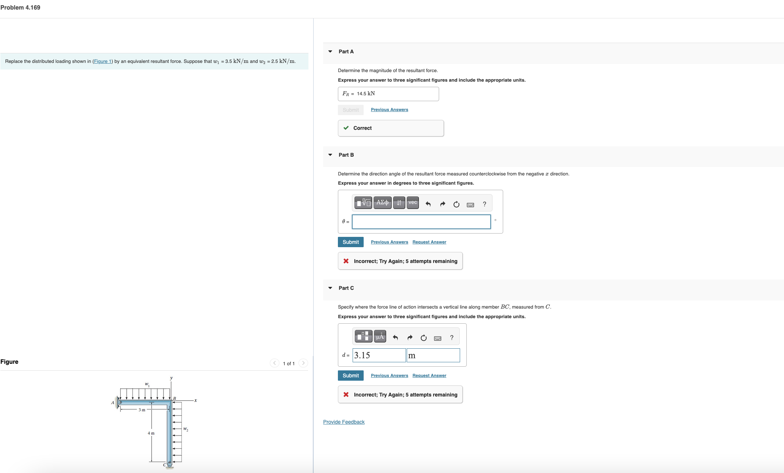Collapse the Part A section
Image resolution: width=784 pixels, height=473 pixels.
point(330,51)
